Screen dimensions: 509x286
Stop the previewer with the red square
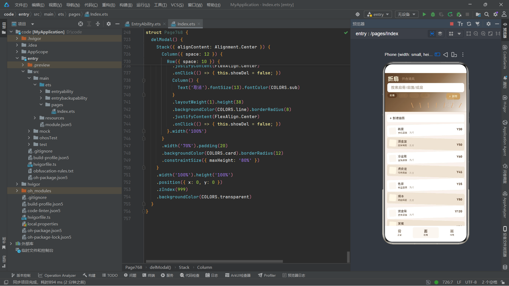[x=452, y=24]
